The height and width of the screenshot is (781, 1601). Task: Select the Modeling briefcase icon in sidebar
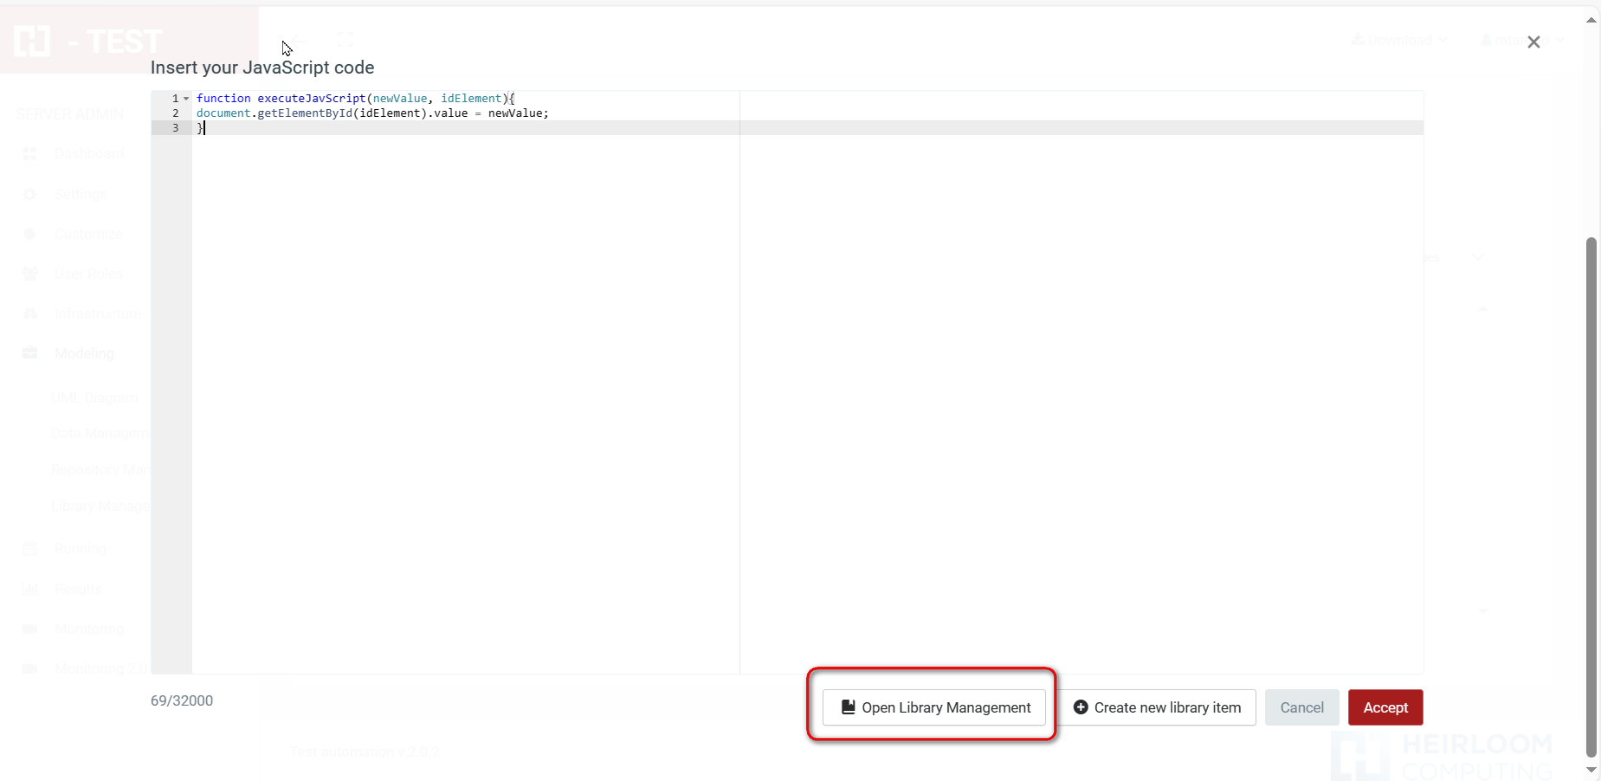coord(30,353)
